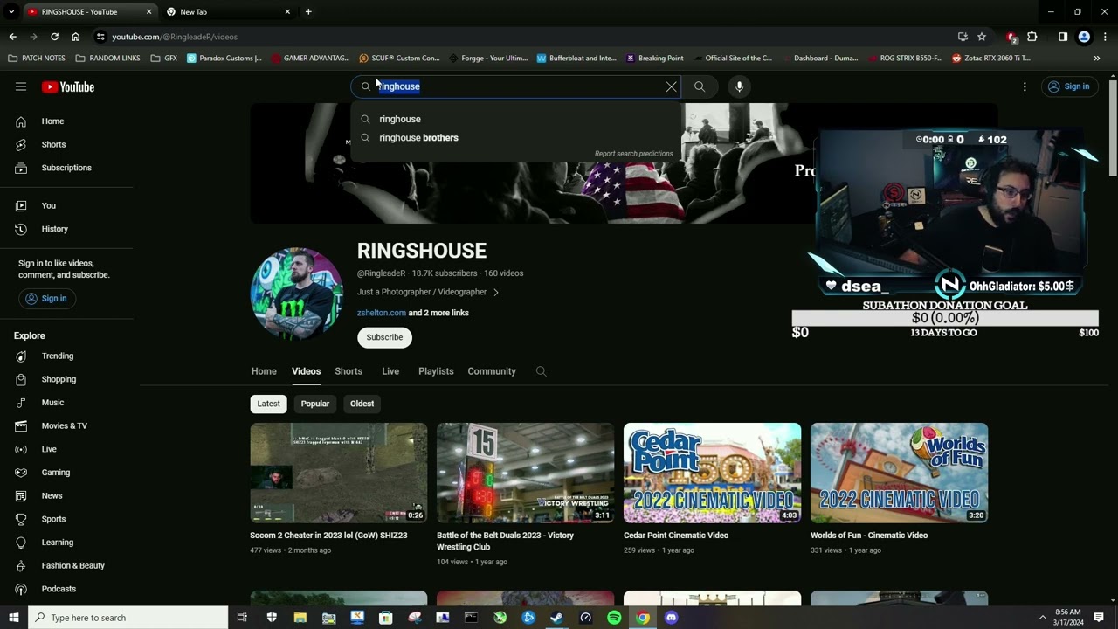Browse Live in the Explore sidebar

[66, 449]
